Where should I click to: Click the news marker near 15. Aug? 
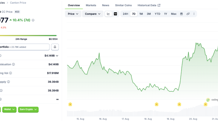(70, 104)
